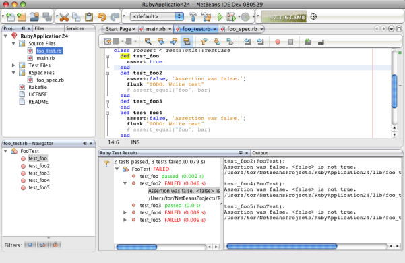Image resolution: width=405 pixels, height=263 pixels.
Task: Select the README file
Action: [38, 102]
